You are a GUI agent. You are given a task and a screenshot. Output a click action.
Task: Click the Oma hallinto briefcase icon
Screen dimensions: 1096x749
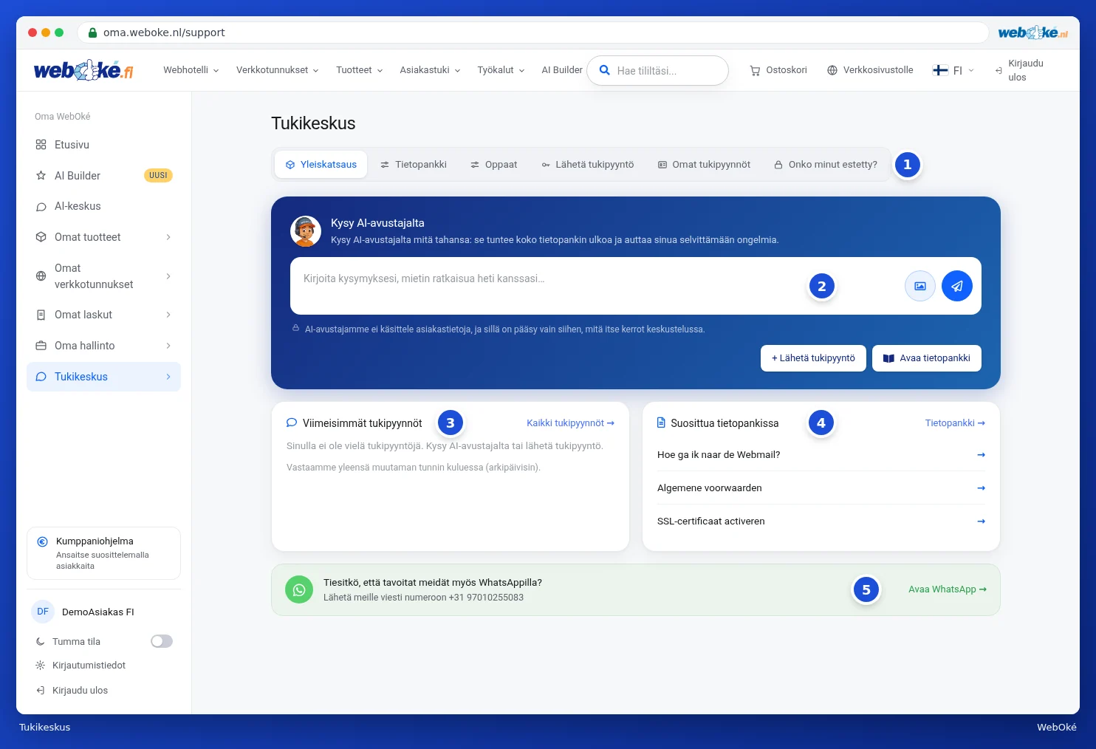pyautogui.click(x=41, y=346)
